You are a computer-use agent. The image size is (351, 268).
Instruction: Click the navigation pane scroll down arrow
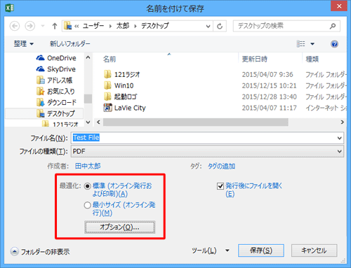pos(88,122)
